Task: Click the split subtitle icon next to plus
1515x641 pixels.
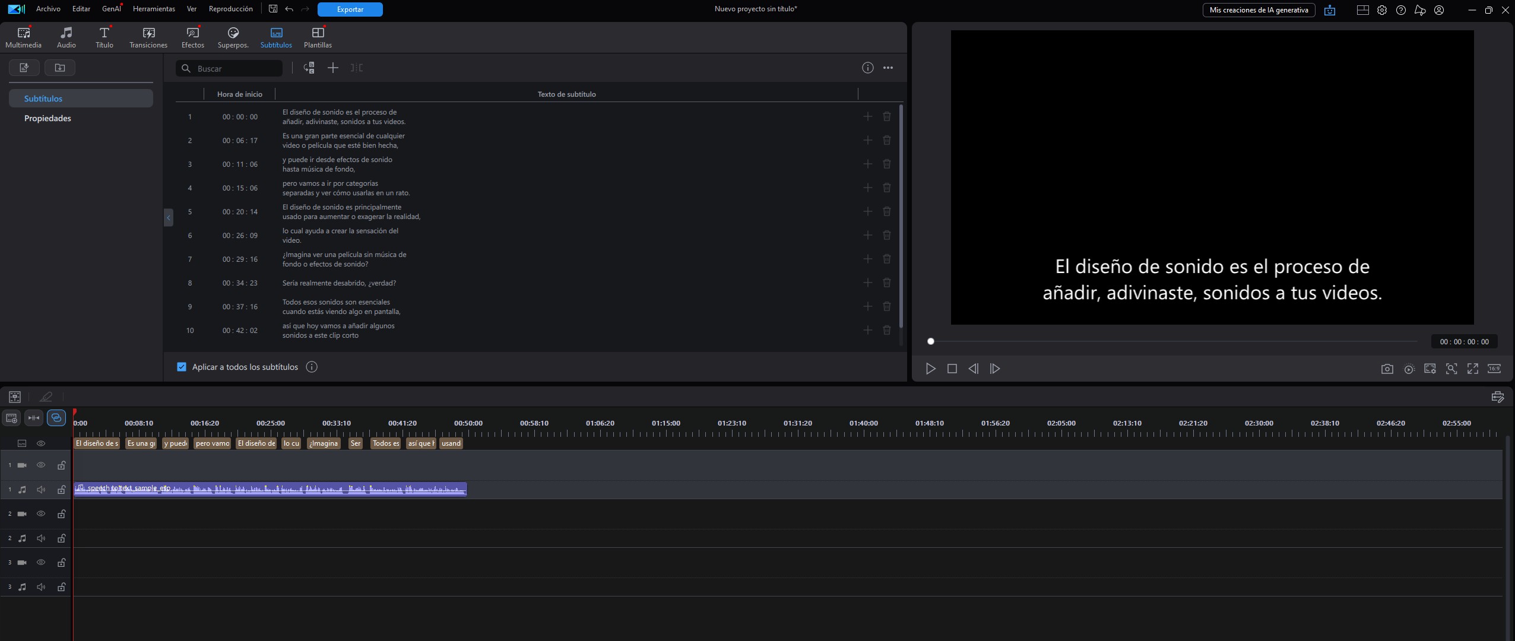Action: [x=356, y=68]
